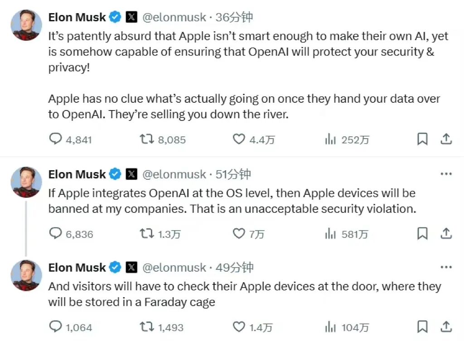
Task: Click the profile avatar on the first tweet
Action: point(26,25)
